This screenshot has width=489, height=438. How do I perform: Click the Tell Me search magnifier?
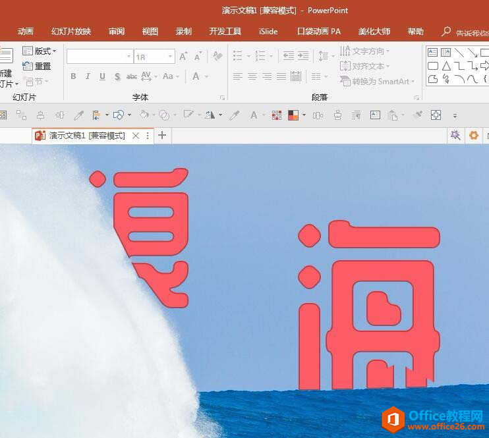point(446,32)
